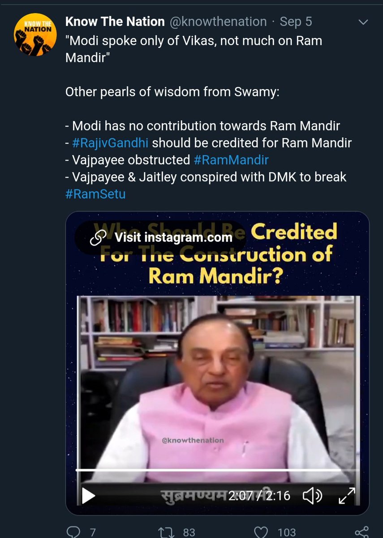Expand the tweet options chevron menu

click(364, 22)
